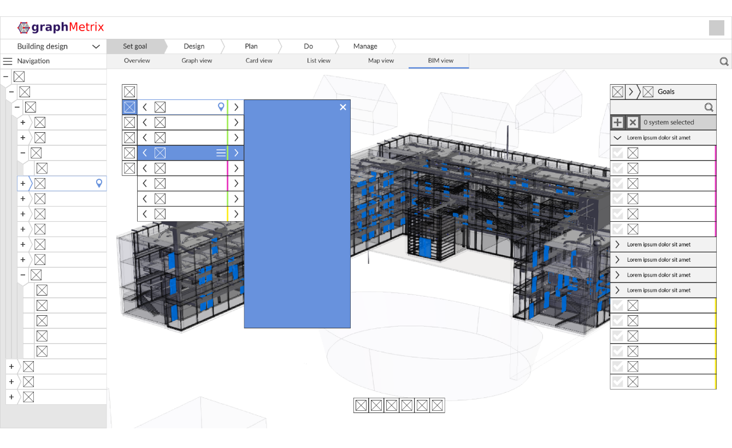
Task: Check the first yellow-marked goal checkbox
Action: click(618, 305)
